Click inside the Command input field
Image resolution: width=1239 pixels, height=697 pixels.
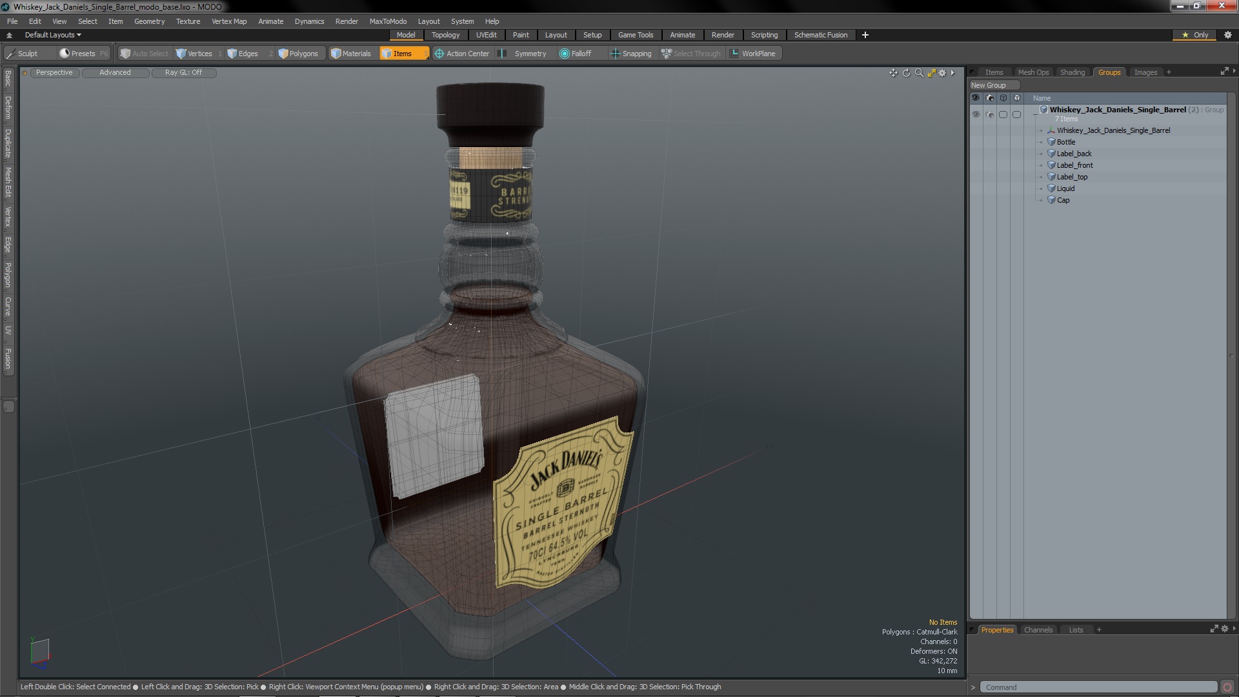coord(1098,687)
